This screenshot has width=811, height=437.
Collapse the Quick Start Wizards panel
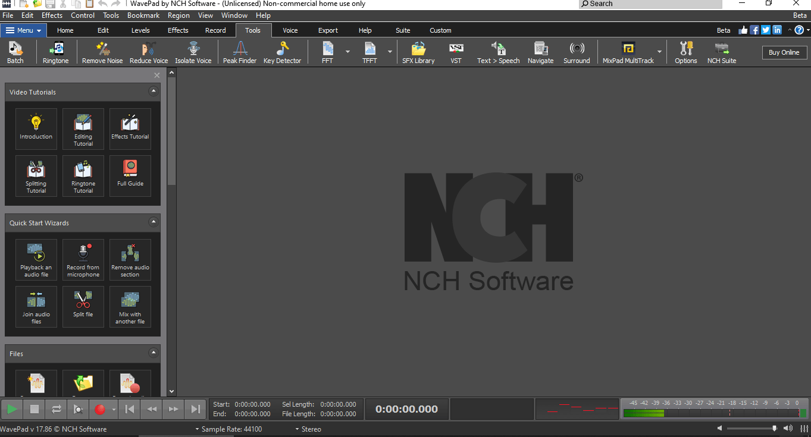pos(154,222)
